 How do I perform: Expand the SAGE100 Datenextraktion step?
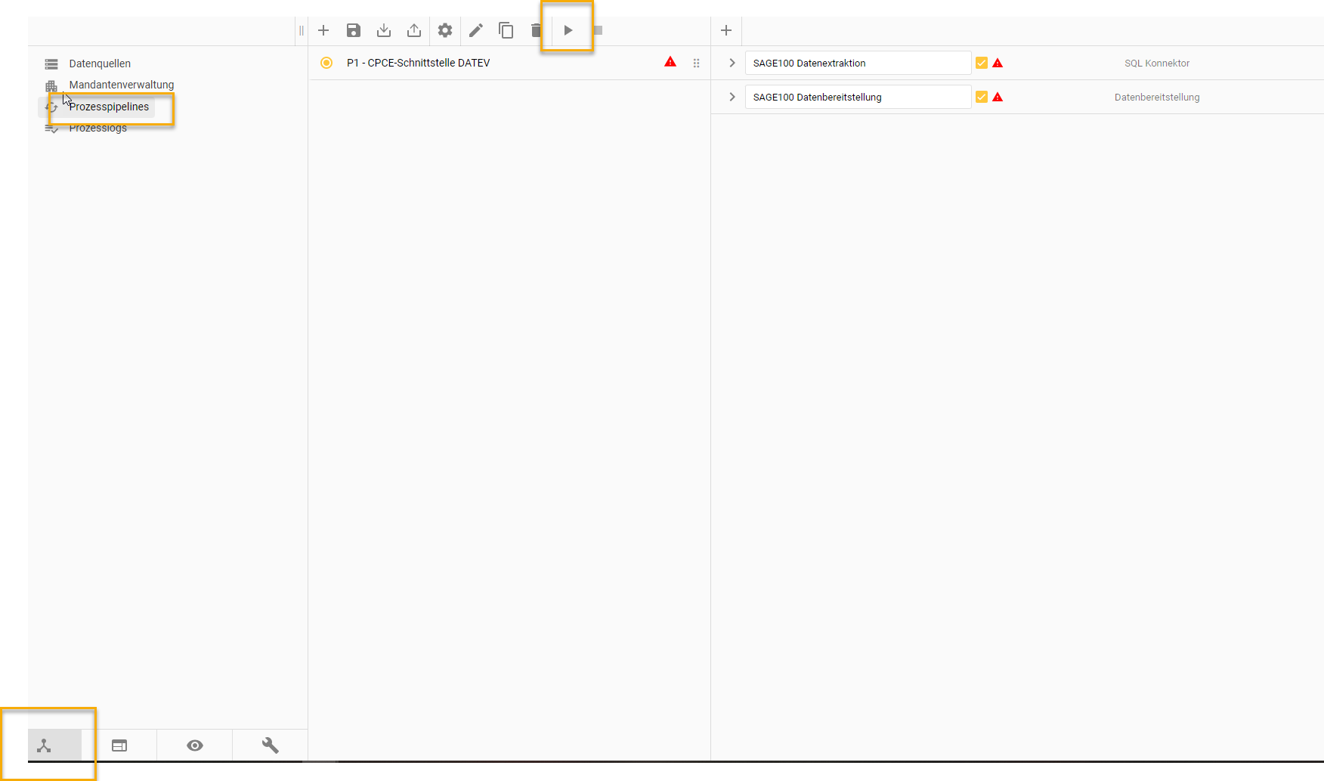(x=732, y=63)
